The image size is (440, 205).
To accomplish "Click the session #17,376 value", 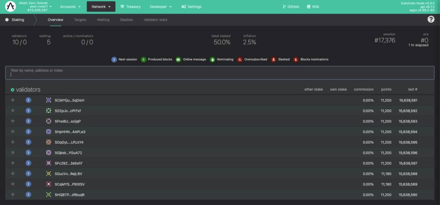I will coord(385,40).
